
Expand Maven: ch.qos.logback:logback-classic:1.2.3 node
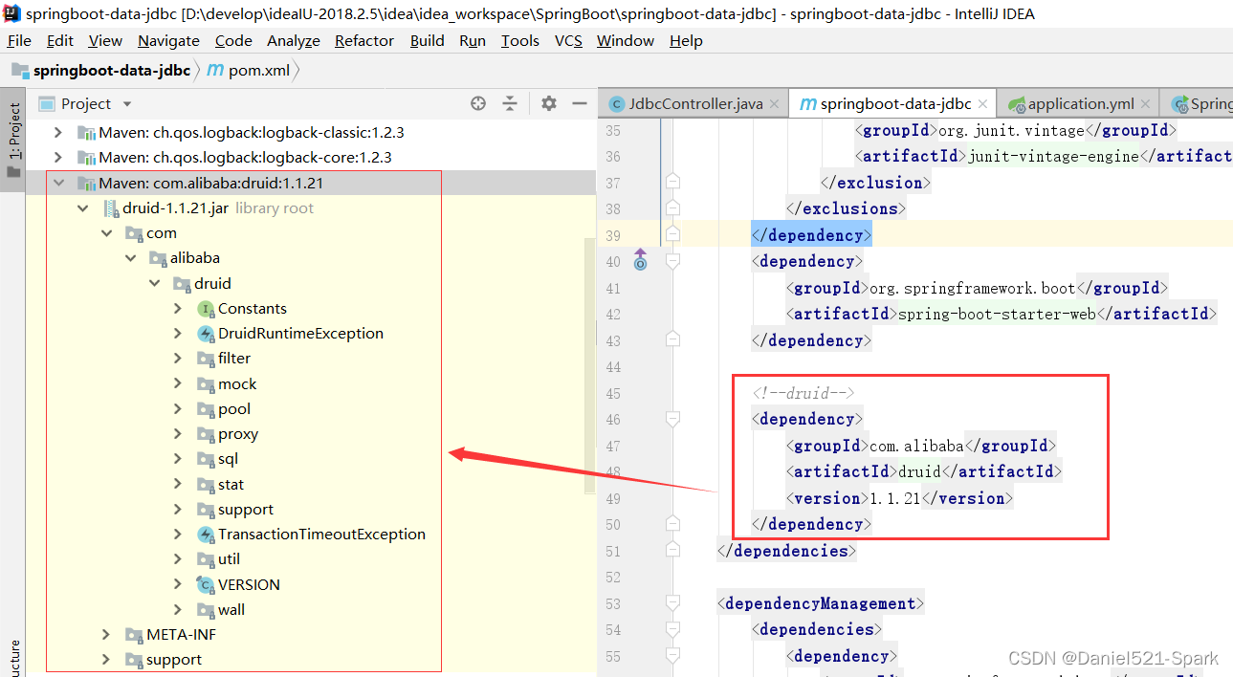click(x=58, y=132)
